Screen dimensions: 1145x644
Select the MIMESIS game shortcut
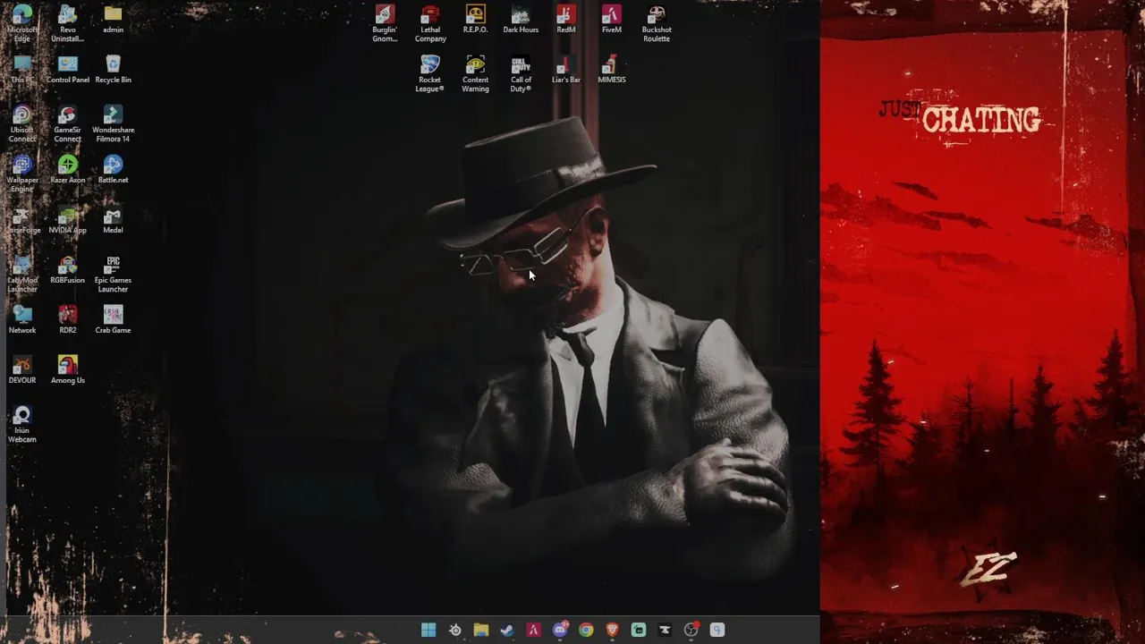[x=612, y=69]
